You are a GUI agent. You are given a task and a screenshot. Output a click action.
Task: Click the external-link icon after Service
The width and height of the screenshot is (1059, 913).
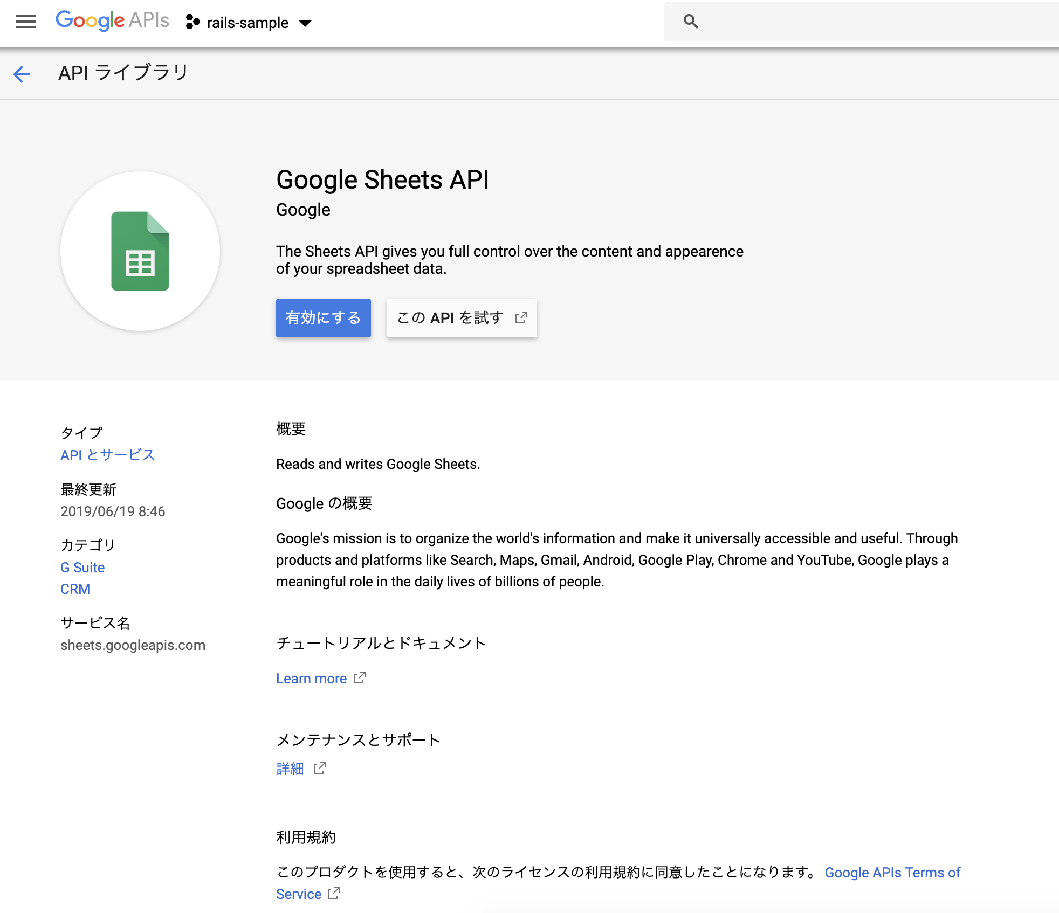(334, 893)
